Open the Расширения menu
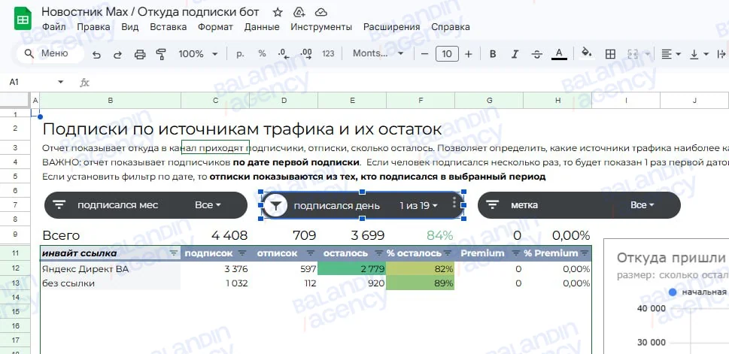This screenshot has width=729, height=354. (391, 27)
